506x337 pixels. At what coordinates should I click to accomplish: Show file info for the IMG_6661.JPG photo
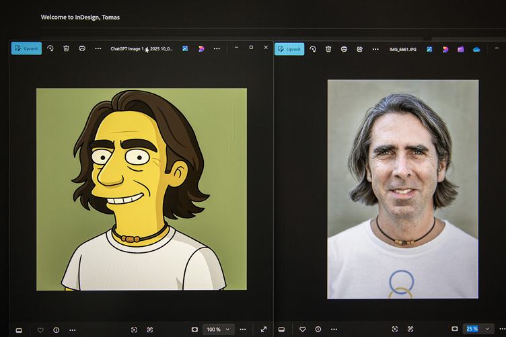[318, 329]
